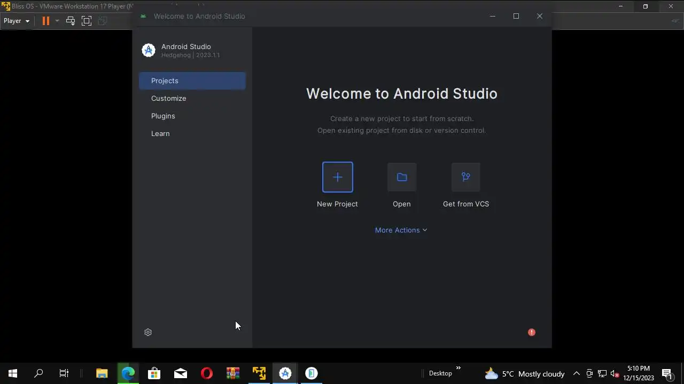Click the network icon in system tray
Viewport: 684px width, 384px height.
coord(602,373)
